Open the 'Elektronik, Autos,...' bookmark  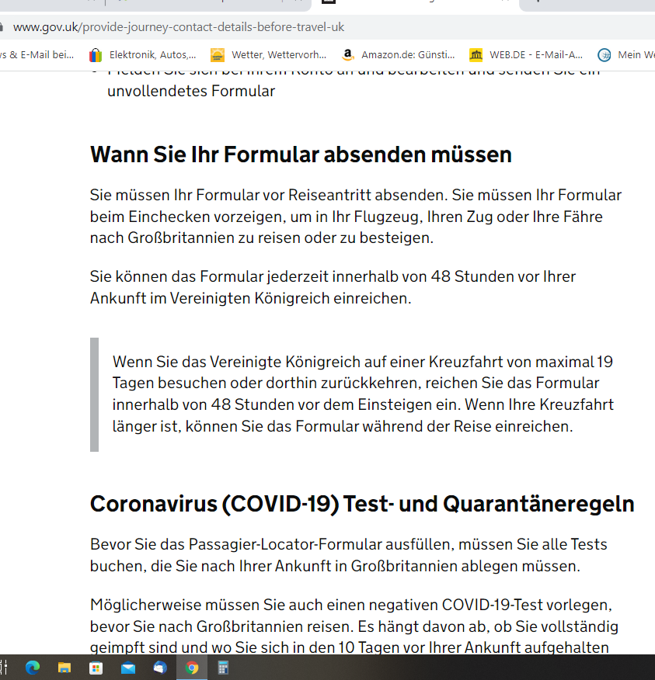pos(143,55)
